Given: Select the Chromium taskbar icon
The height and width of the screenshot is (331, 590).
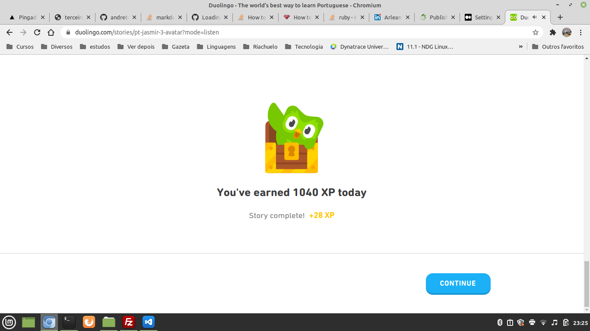Looking at the screenshot, I should click(49, 322).
